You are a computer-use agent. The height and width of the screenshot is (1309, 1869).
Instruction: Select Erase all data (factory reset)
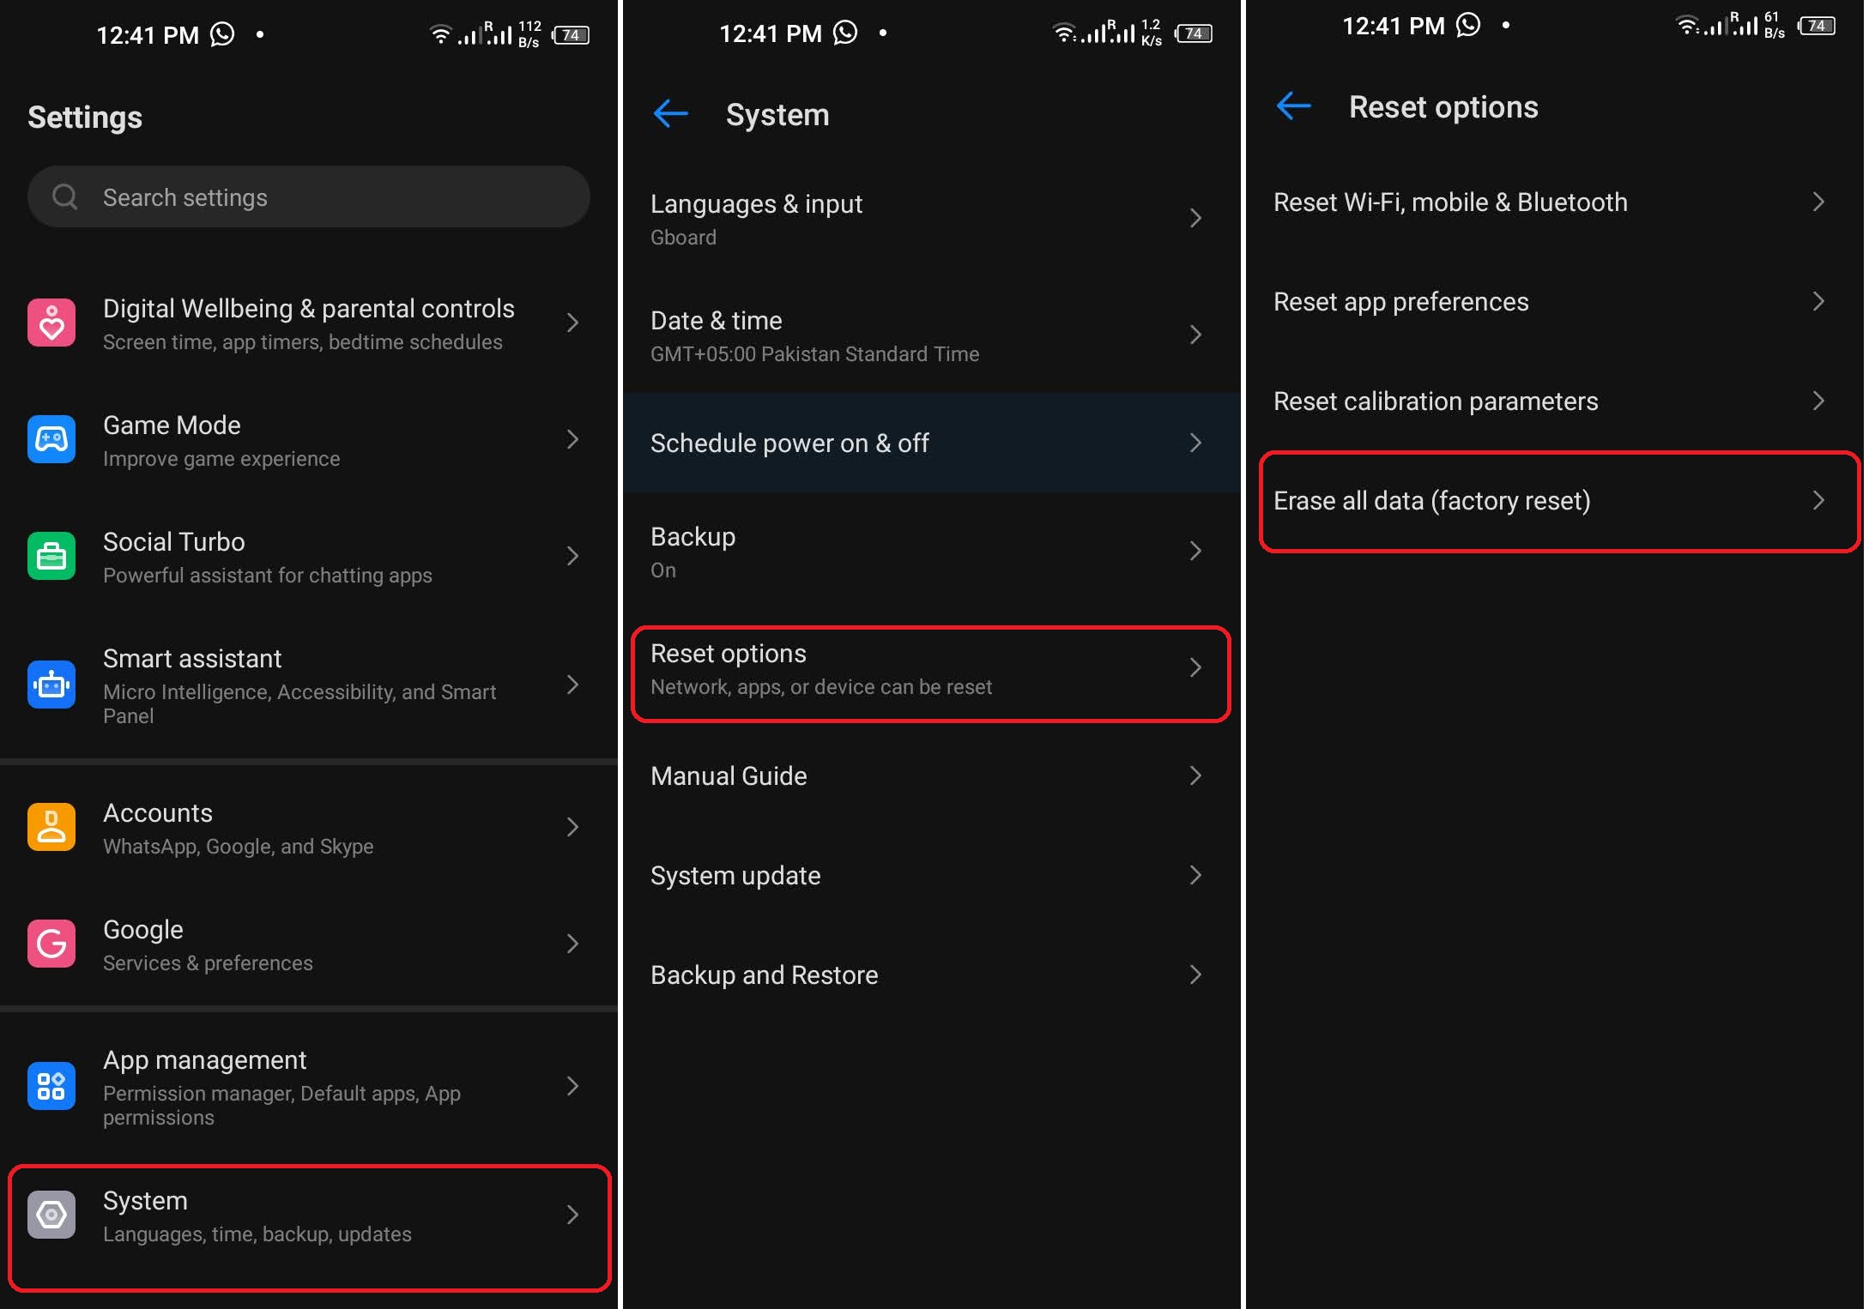tap(1557, 501)
